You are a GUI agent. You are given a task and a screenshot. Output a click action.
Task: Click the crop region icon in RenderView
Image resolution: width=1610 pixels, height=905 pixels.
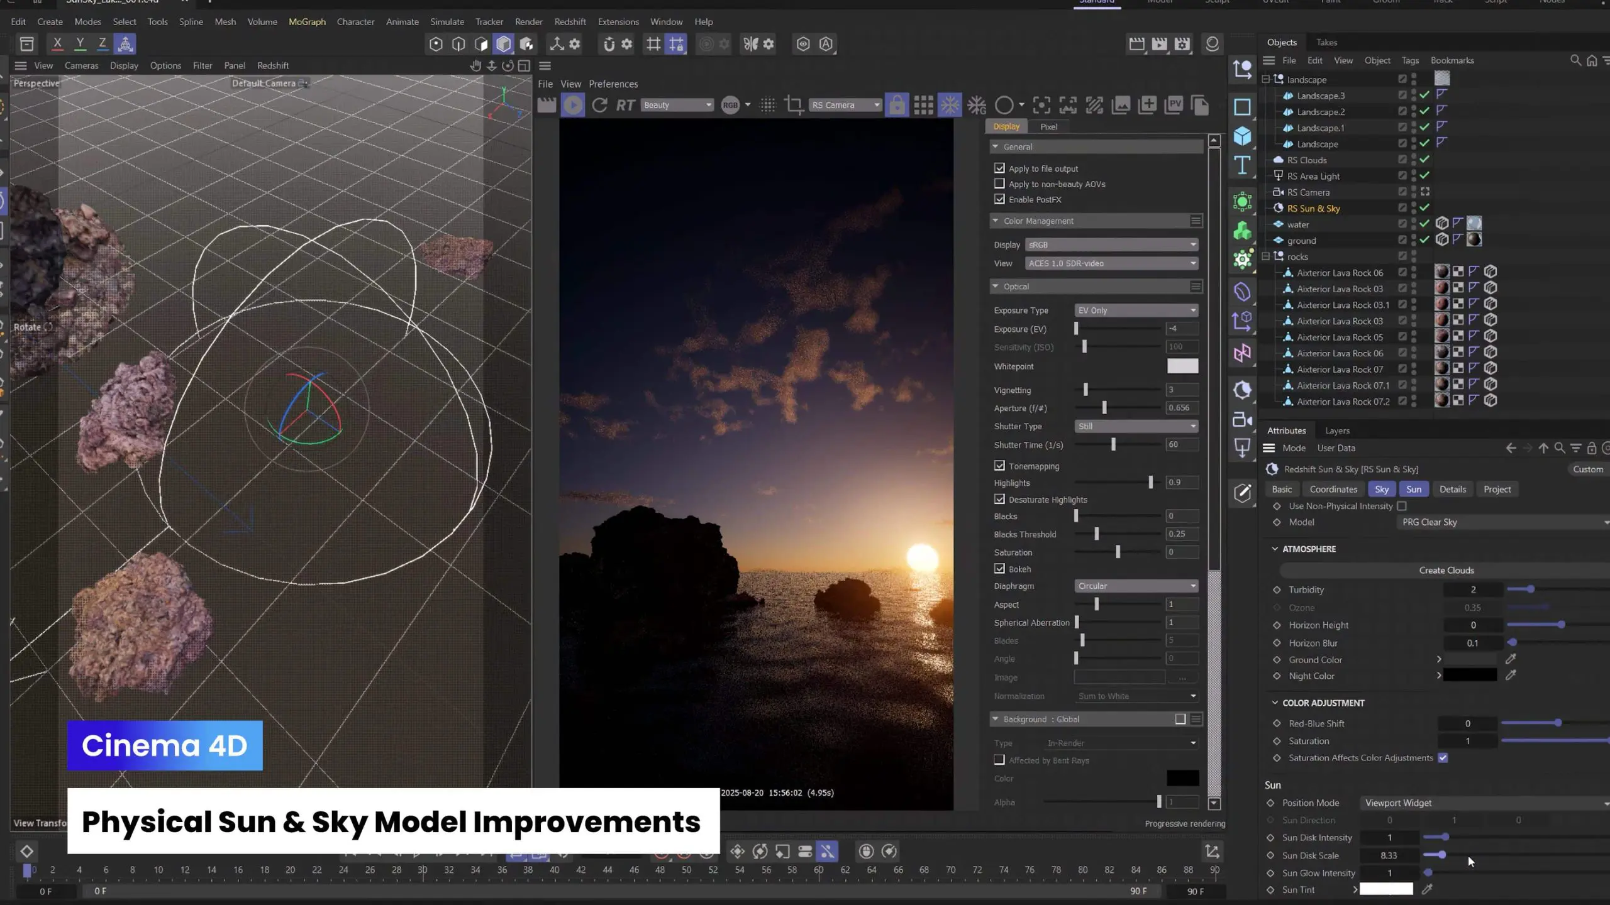click(x=794, y=105)
